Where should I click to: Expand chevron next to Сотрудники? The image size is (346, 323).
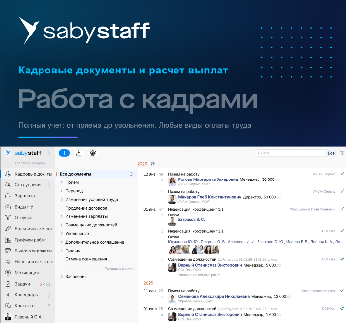pyautogui.click(x=49, y=185)
